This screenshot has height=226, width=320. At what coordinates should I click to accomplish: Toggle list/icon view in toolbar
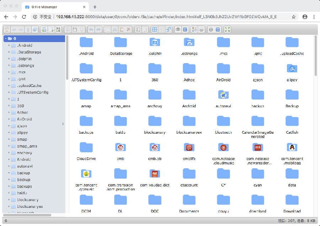pos(194,30)
